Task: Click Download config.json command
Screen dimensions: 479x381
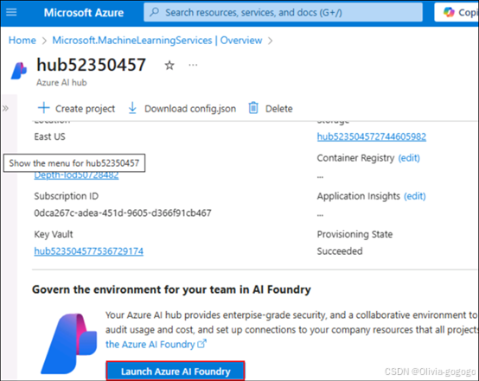Action: click(182, 108)
